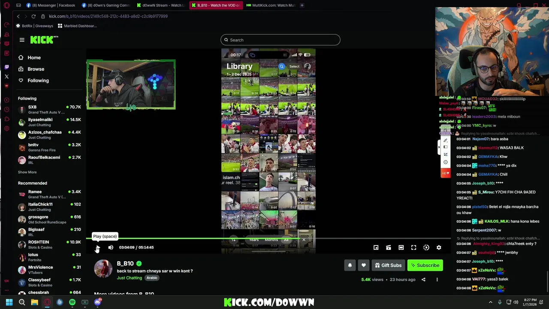
Task: Open RaoufBelkacemi channel in sidebar
Action: point(49,160)
